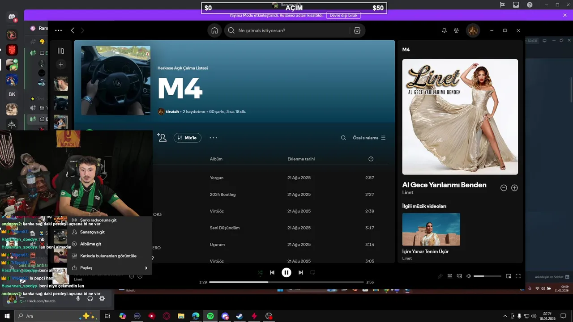Open the miniplayer
Viewport: 573px width, 322px height.
[509, 276]
